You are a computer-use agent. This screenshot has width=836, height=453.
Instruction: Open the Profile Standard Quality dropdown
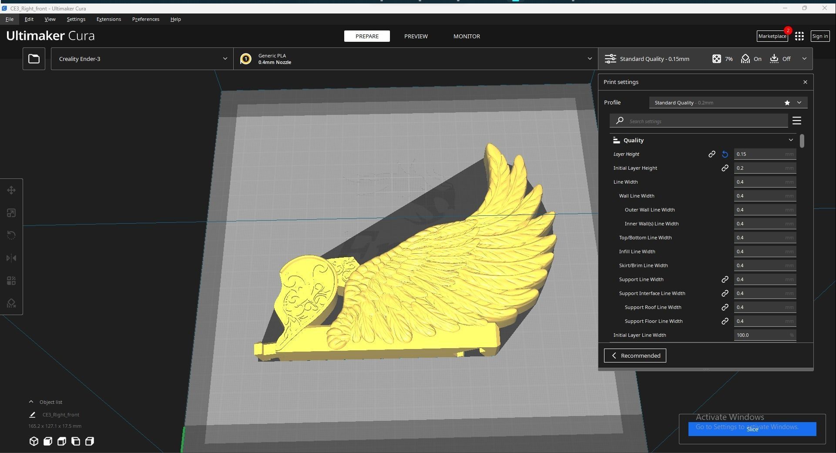(728, 103)
